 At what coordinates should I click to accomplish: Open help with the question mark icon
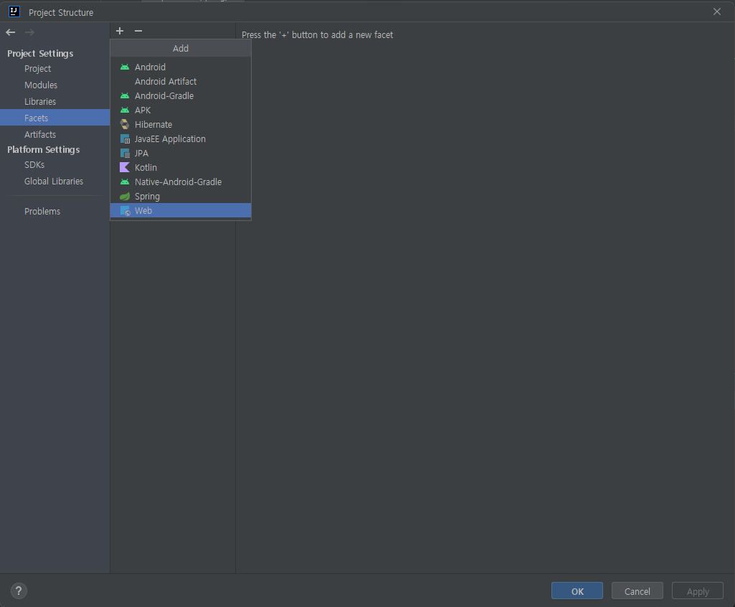click(19, 591)
